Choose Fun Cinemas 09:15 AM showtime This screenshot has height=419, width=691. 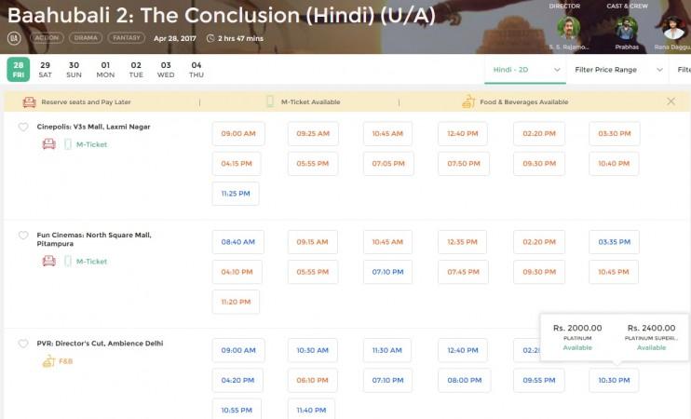[313, 242]
